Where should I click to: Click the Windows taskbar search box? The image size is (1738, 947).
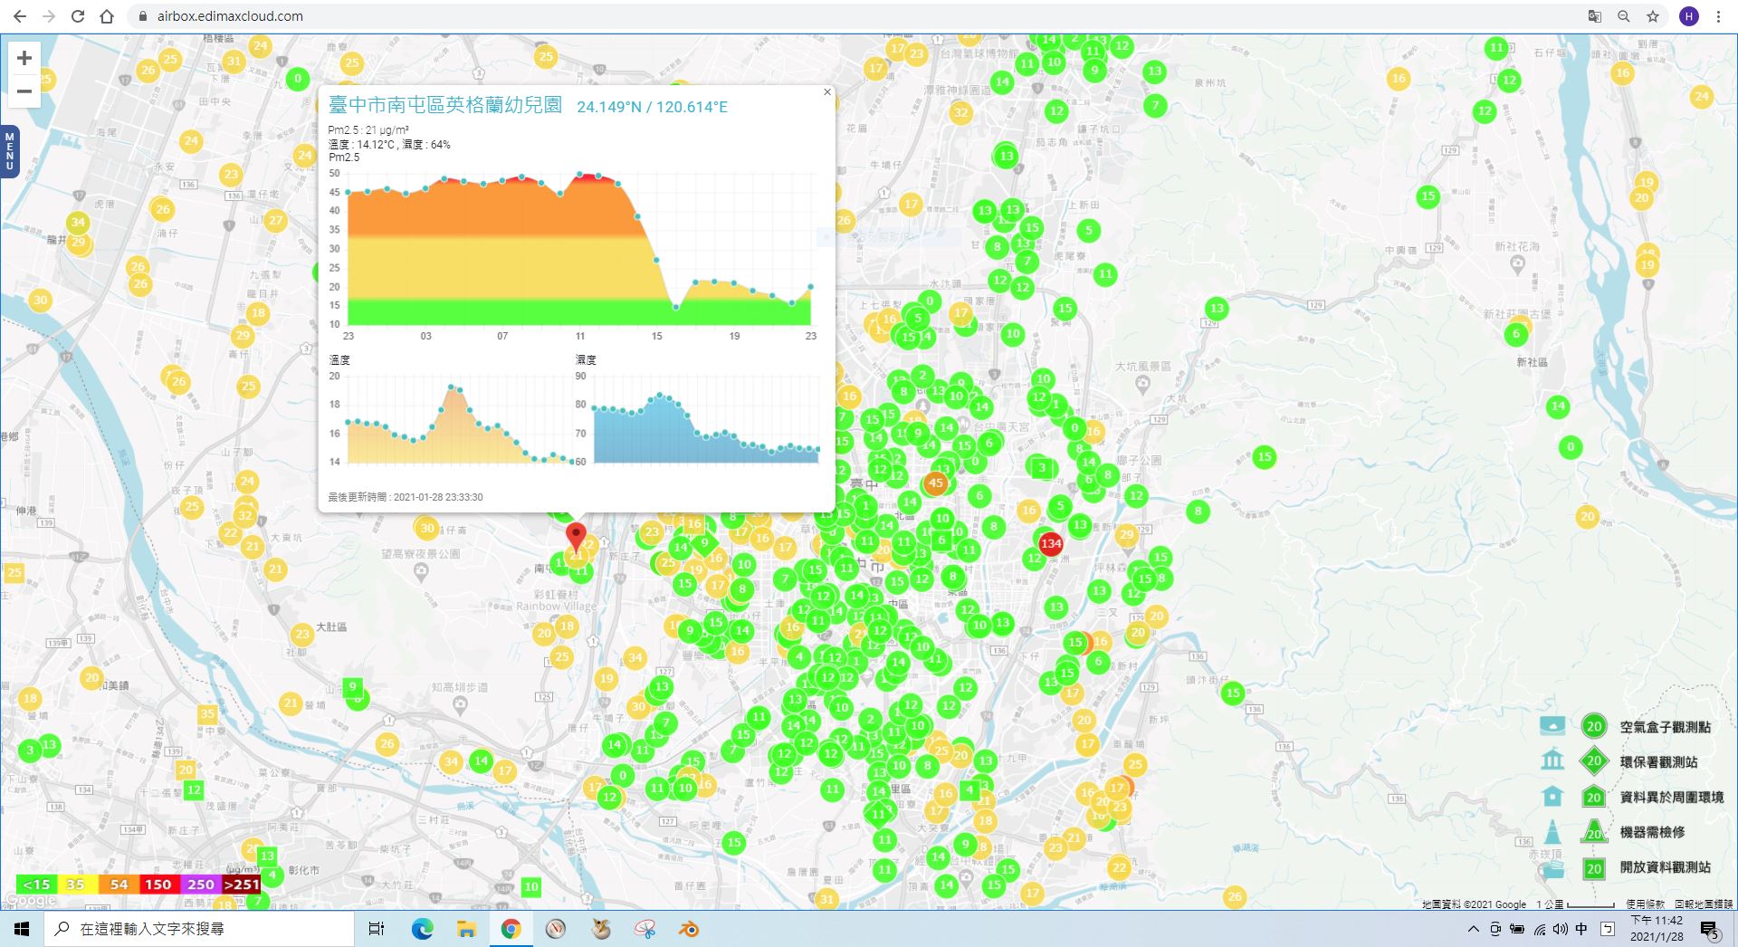click(x=199, y=929)
